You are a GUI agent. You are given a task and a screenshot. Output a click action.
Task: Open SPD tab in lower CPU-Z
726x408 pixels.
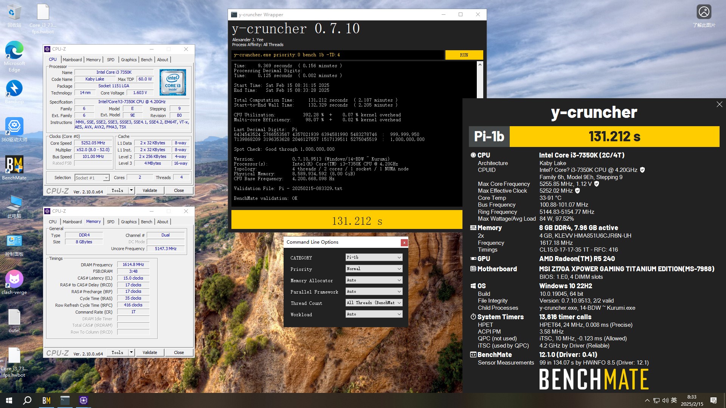(110, 222)
